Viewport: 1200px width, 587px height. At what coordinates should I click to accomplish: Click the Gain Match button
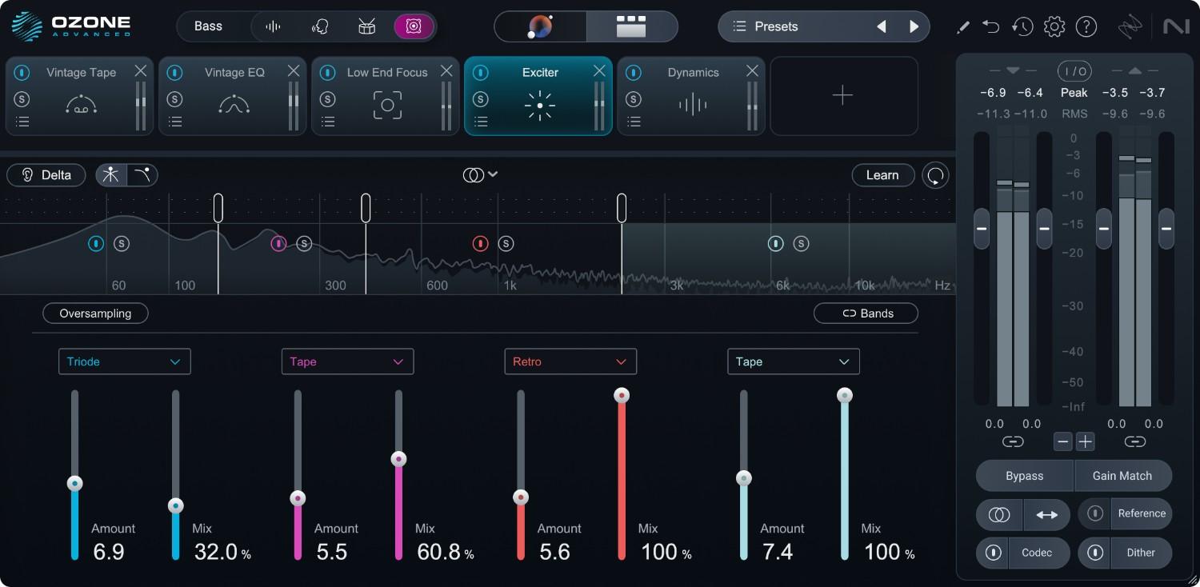click(x=1123, y=475)
